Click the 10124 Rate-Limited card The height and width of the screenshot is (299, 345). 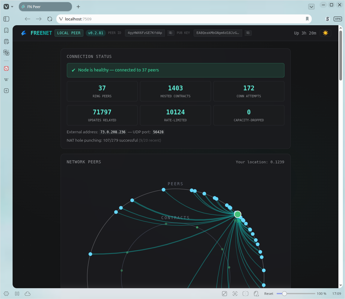pyautogui.click(x=175, y=115)
